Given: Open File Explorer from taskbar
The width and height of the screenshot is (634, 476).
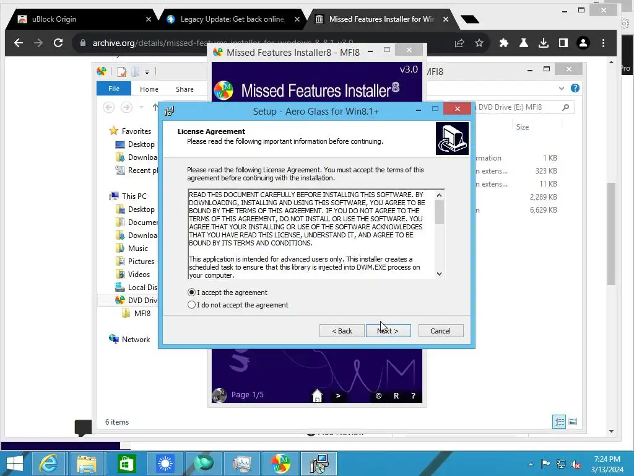Looking at the screenshot, I should (x=87, y=464).
